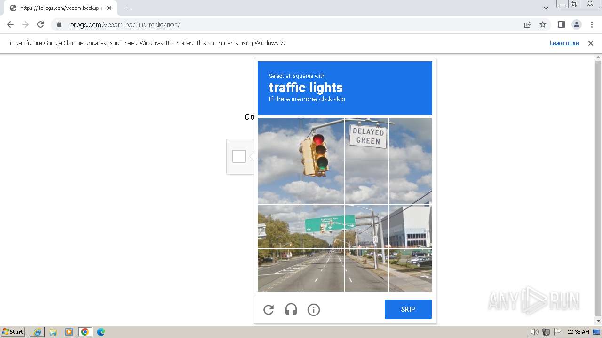
Task: Share this page via share icon
Action: (x=528, y=24)
